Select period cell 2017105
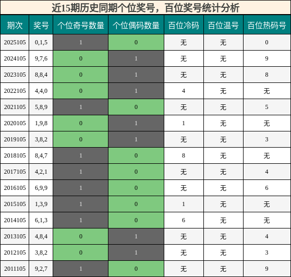Screen dimensions: 291x277 click(x=15, y=172)
